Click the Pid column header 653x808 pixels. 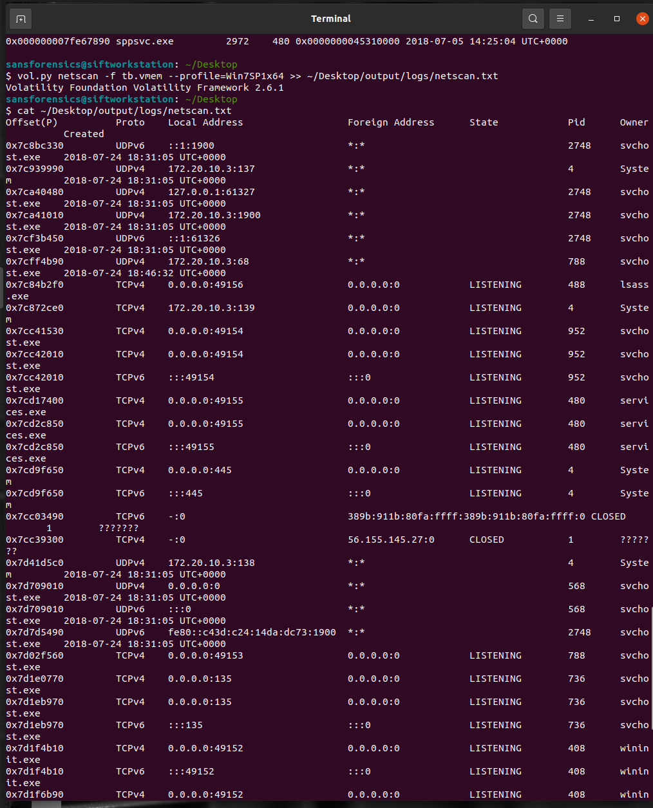pos(576,122)
